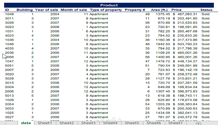Select area cell 1375.45
The height and width of the screenshot is (125, 218).
click(x=163, y=14)
